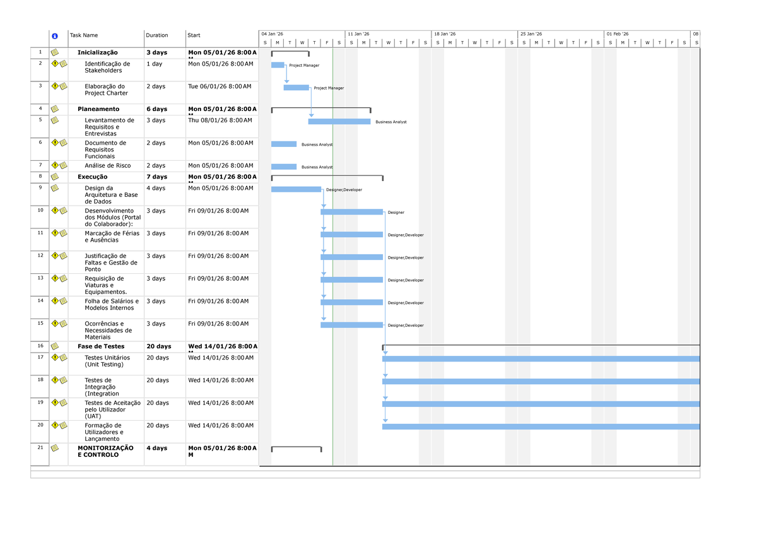Click the Formação de Utilizadores Gantt bar
The width and height of the screenshot is (757, 535).
click(x=541, y=426)
